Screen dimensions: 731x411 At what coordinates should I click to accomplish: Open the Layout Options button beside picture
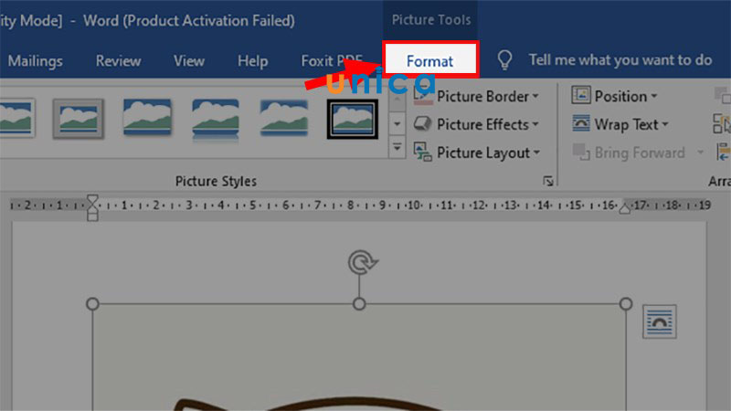pos(659,322)
